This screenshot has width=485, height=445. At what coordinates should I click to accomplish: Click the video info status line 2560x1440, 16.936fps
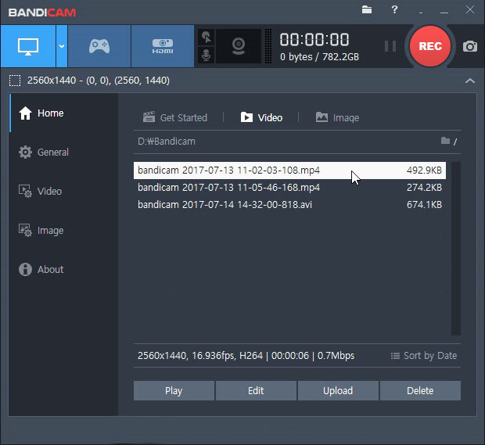[246, 356]
